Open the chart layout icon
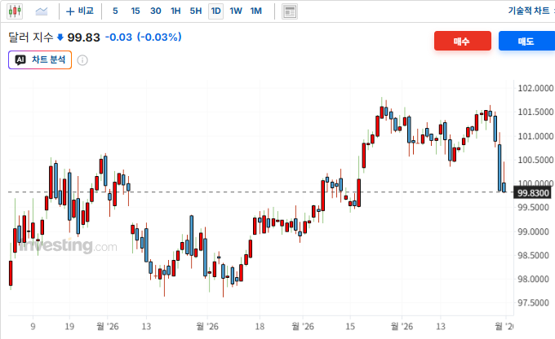 (x=290, y=11)
